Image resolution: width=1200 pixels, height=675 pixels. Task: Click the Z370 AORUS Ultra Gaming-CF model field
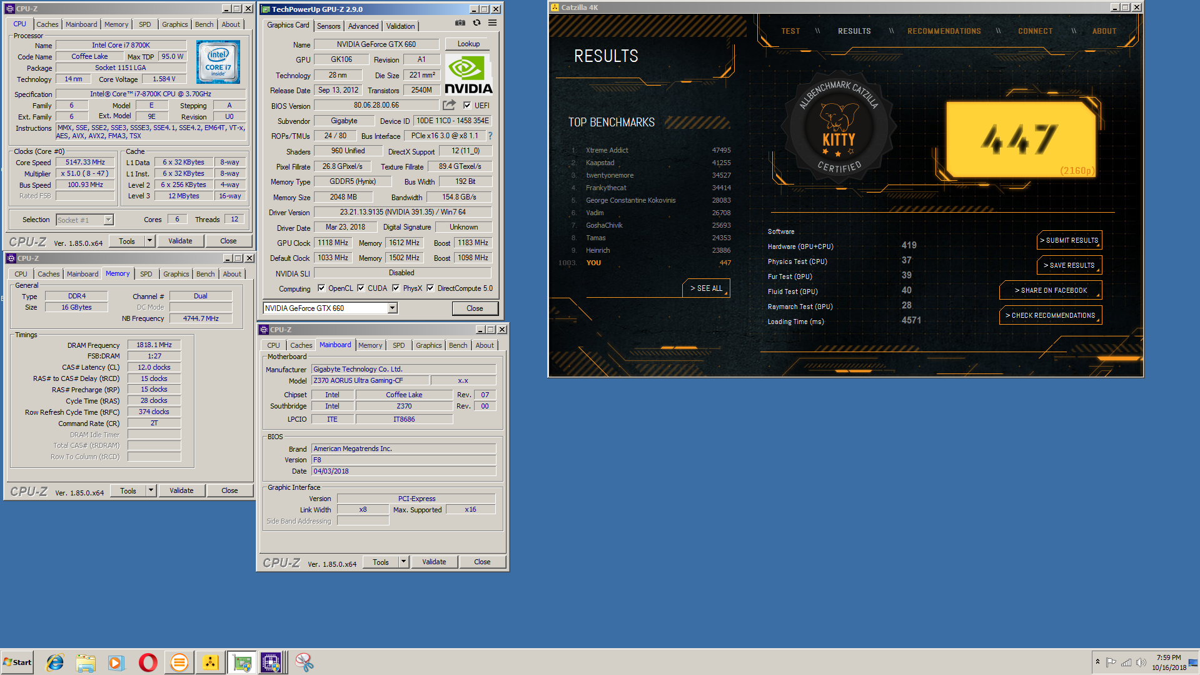[370, 380]
